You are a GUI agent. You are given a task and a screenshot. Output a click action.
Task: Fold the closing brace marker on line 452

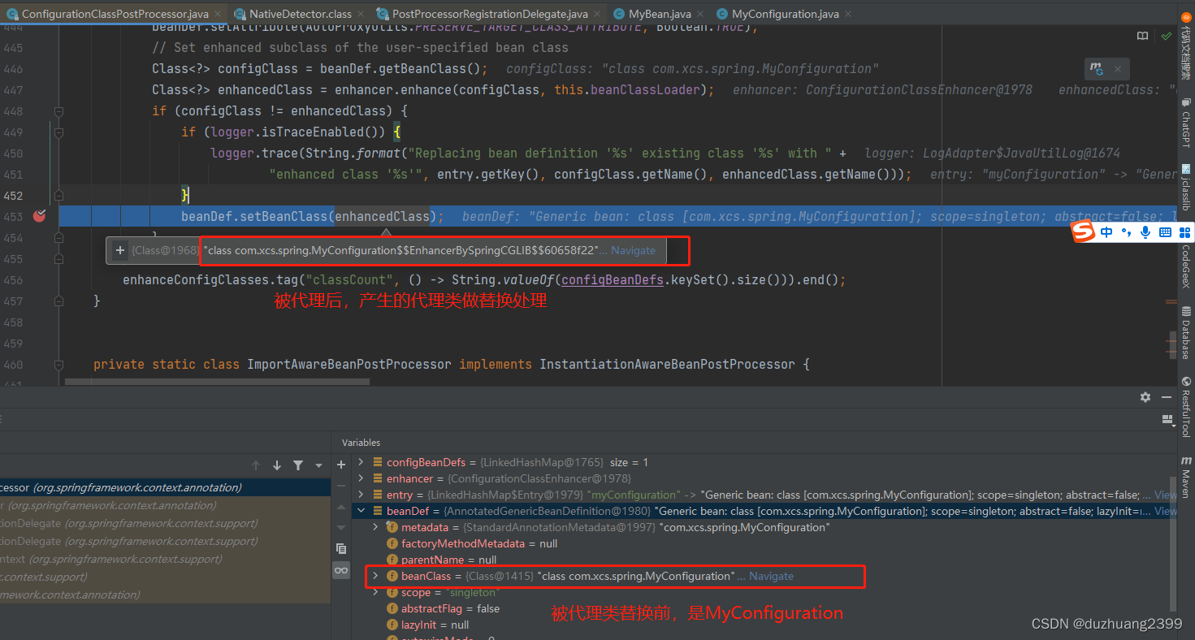pos(58,195)
